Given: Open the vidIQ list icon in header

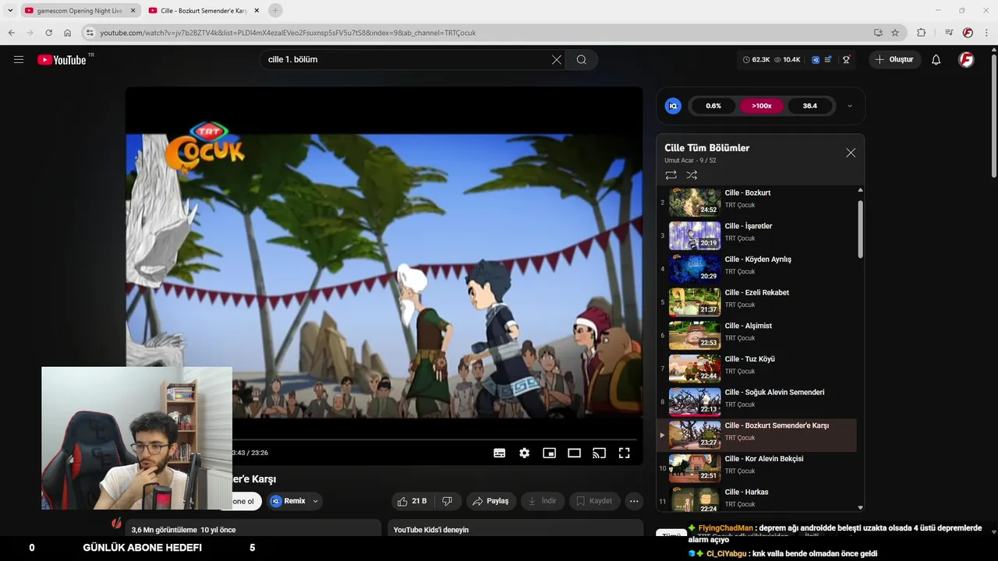Looking at the screenshot, I should point(828,59).
